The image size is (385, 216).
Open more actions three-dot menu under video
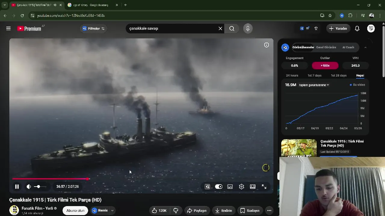(x=269, y=211)
